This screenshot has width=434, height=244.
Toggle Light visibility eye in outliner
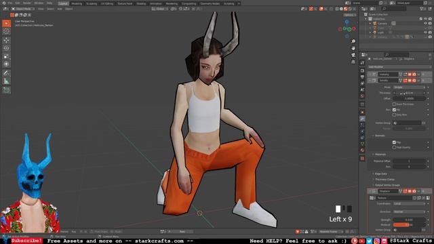425,33
